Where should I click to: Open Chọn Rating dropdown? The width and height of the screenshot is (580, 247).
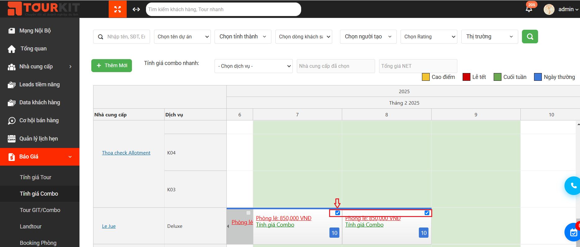point(429,37)
